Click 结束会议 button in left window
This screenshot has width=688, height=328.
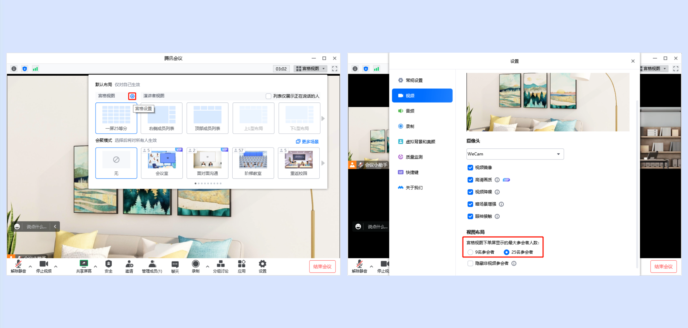tap(322, 267)
